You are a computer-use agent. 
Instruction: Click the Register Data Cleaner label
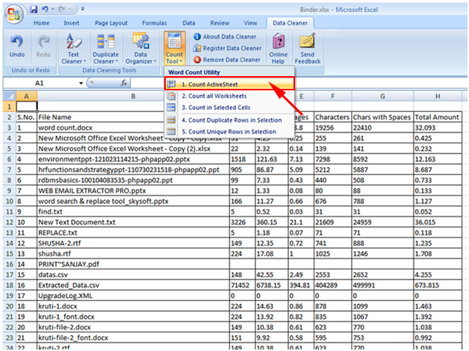(x=232, y=48)
